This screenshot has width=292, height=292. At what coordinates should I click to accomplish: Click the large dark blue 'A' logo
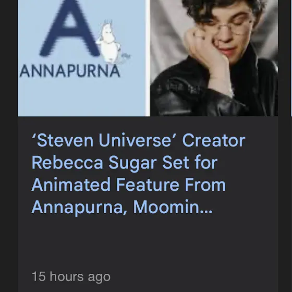click(x=70, y=28)
